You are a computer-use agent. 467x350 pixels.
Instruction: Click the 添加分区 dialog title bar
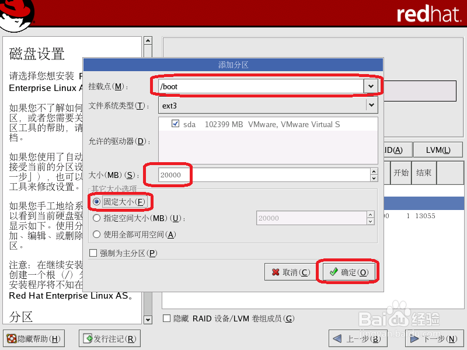coord(233,65)
